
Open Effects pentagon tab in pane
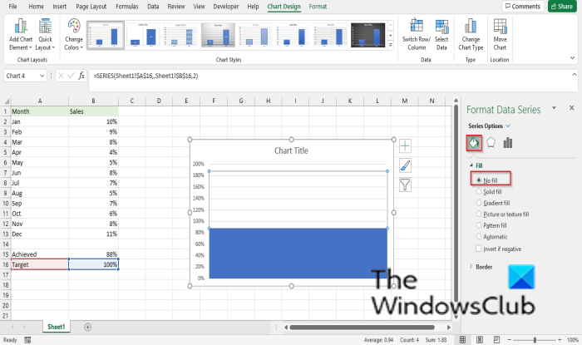click(x=491, y=143)
